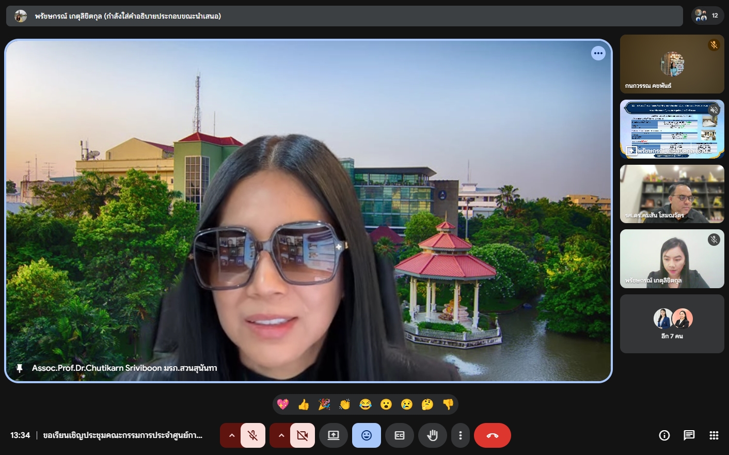Open the tile showing 7 more people
The width and height of the screenshot is (729, 455).
[x=672, y=324]
